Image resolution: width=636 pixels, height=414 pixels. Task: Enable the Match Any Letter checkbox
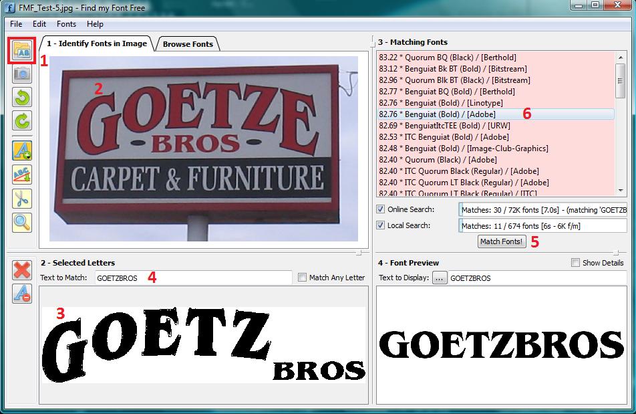[302, 278]
